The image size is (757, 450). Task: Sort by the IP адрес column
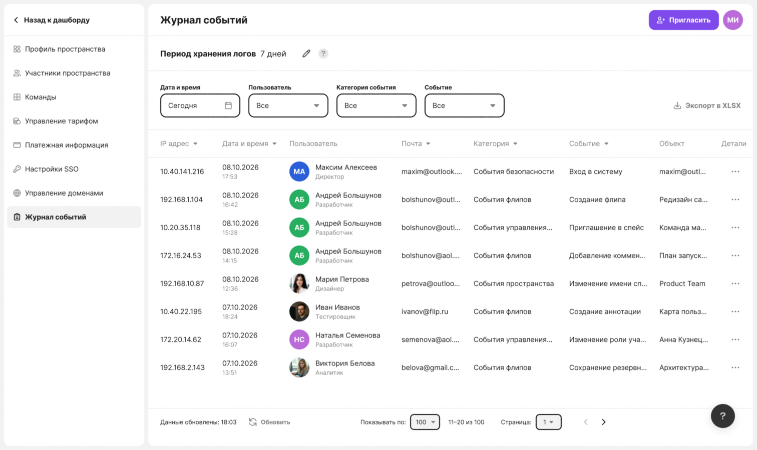pyautogui.click(x=179, y=143)
